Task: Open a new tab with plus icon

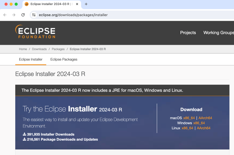Action: 86,4
